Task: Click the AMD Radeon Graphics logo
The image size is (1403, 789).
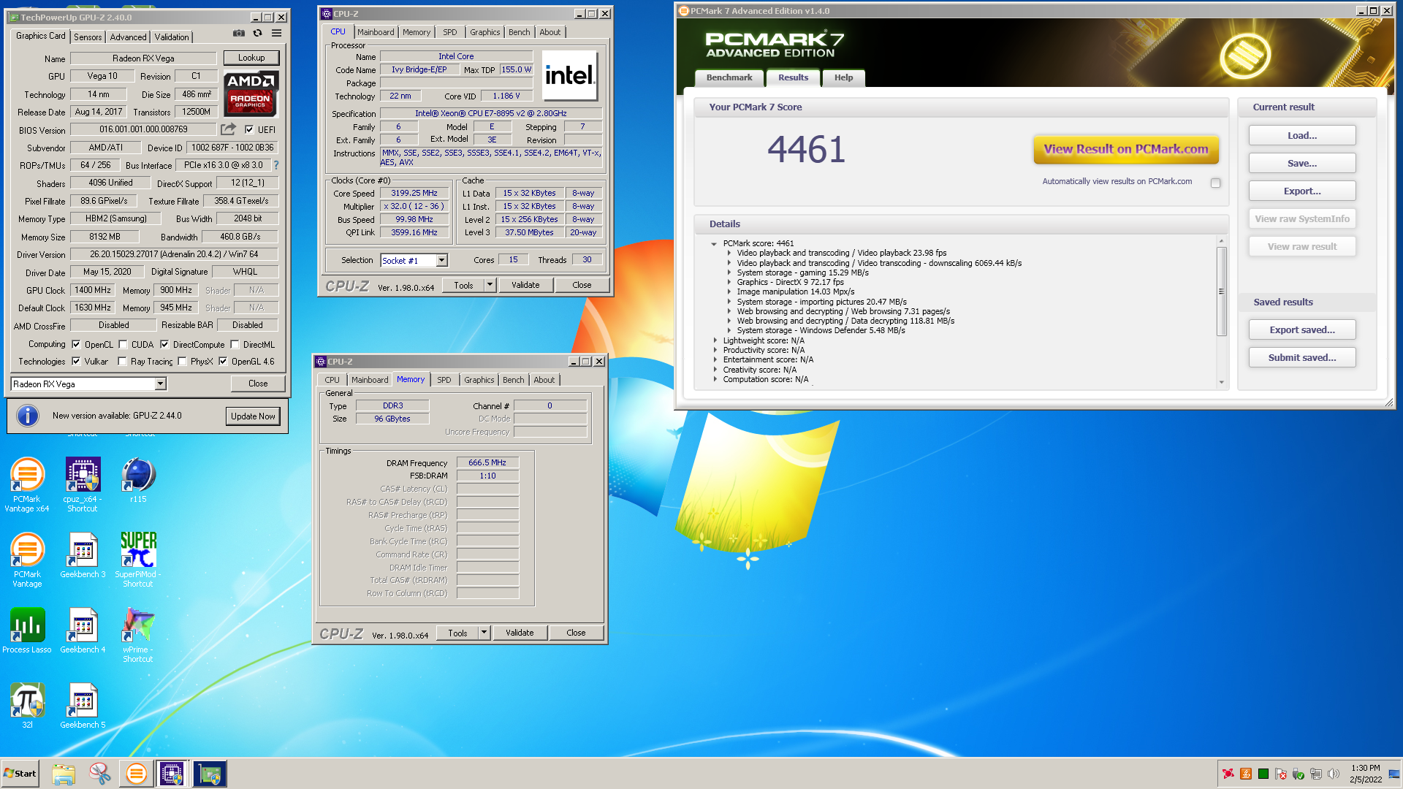Action: point(251,94)
